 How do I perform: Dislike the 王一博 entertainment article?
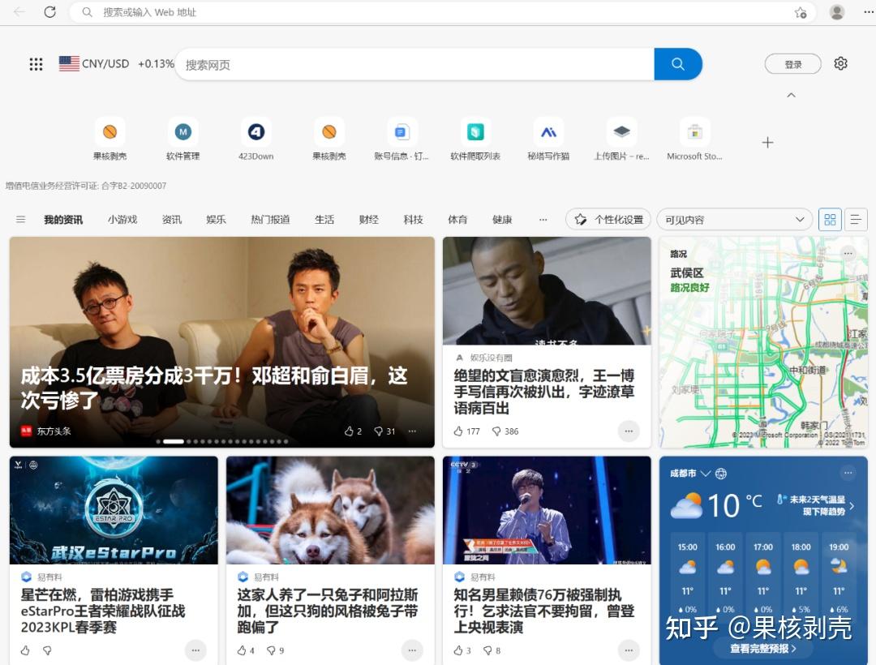point(496,431)
